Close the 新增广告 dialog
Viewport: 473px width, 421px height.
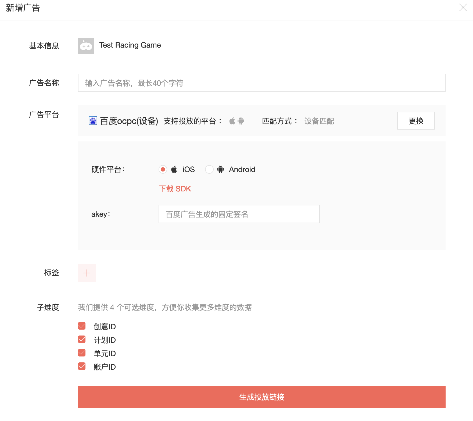click(463, 8)
